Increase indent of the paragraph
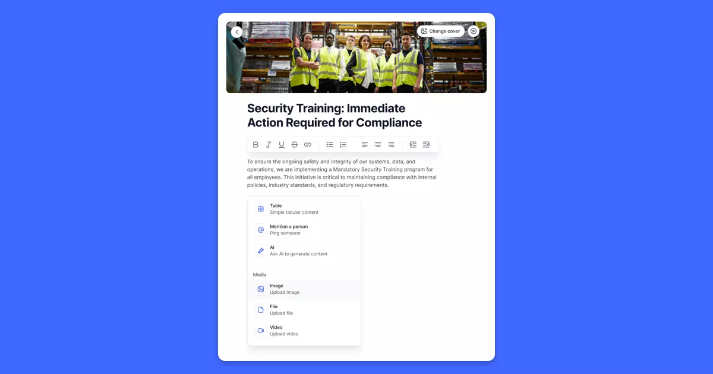The width and height of the screenshot is (713, 374). pyautogui.click(x=413, y=144)
